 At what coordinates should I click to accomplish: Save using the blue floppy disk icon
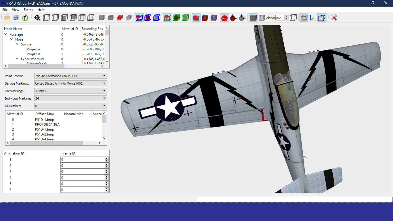(x=16, y=18)
